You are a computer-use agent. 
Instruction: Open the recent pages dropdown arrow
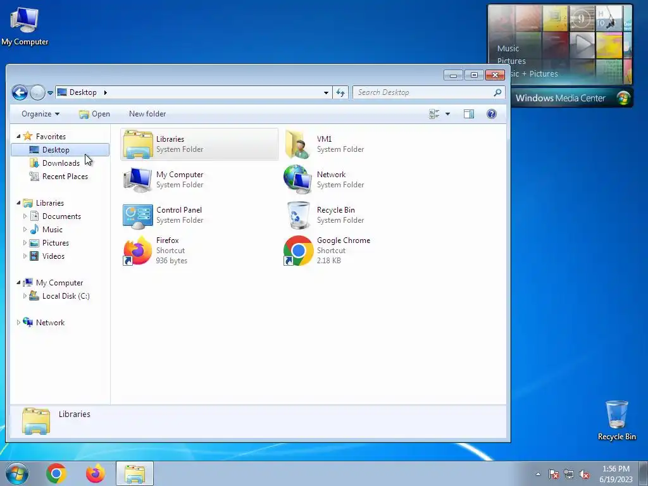click(x=50, y=93)
